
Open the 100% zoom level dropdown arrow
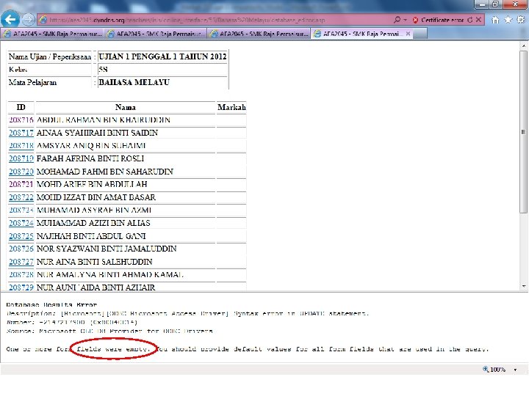[x=515, y=370]
